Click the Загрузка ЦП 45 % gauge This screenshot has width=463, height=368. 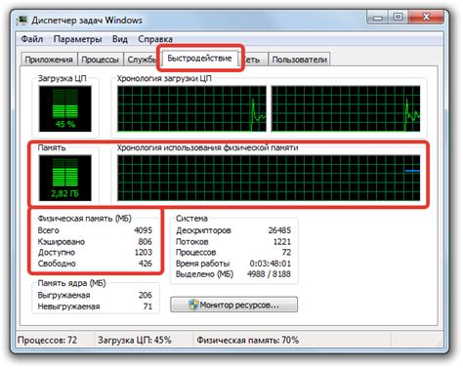coord(65,108)
